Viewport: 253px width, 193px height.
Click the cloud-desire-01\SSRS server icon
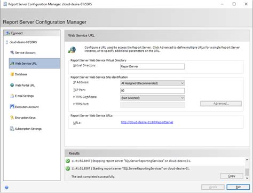point(7,42)
